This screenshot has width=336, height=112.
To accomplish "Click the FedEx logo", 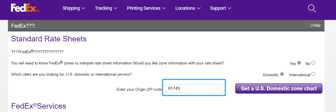I will click(x=25, y=8).
